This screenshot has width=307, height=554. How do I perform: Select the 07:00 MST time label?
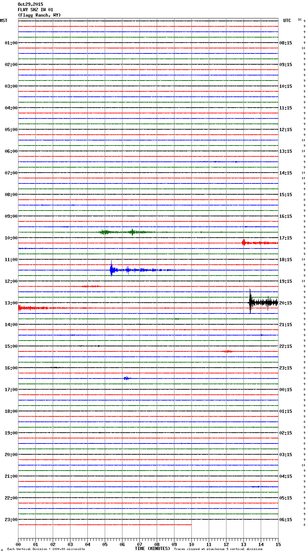11,173
